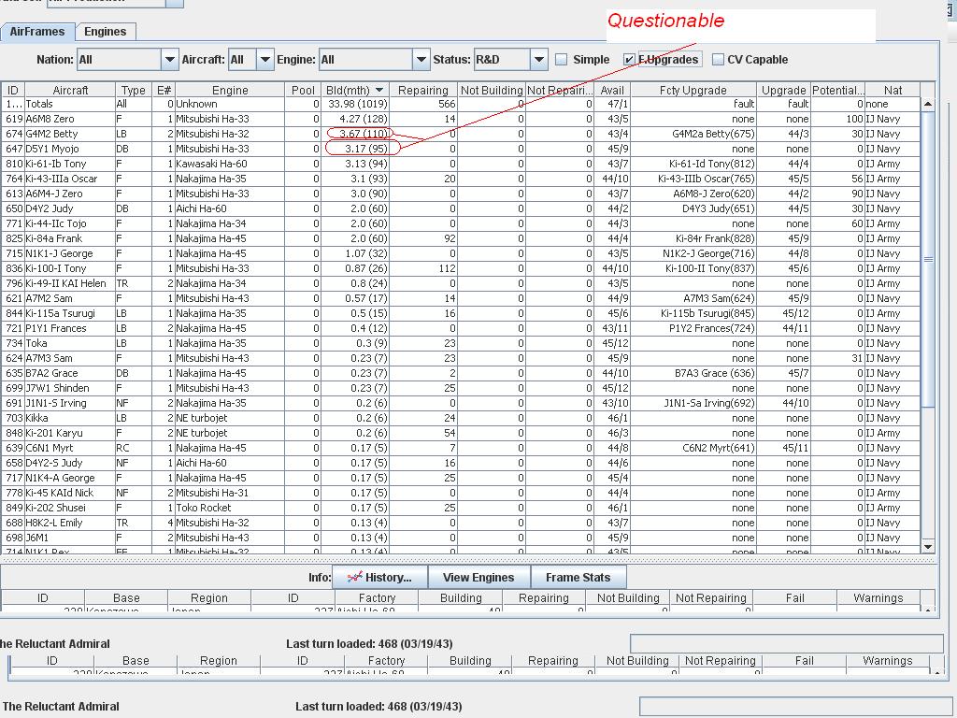Image resolution: width=957 pixels, height=718 pixels.
Task: Sort by the Pool column header
Action: click(303, 91)
